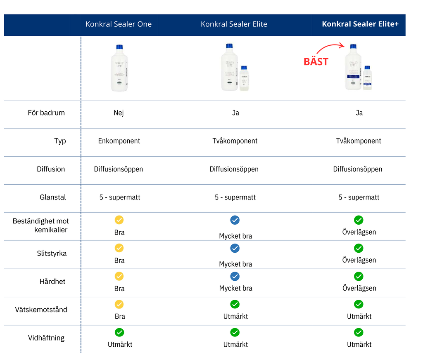Click the blue checkmark for Sealer Elite Hårdhet

235,276
